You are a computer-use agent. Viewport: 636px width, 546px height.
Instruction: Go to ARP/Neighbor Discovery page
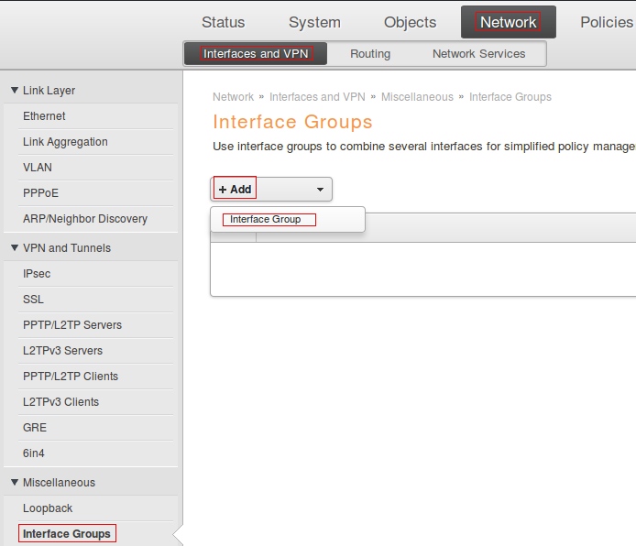(85, 219)
